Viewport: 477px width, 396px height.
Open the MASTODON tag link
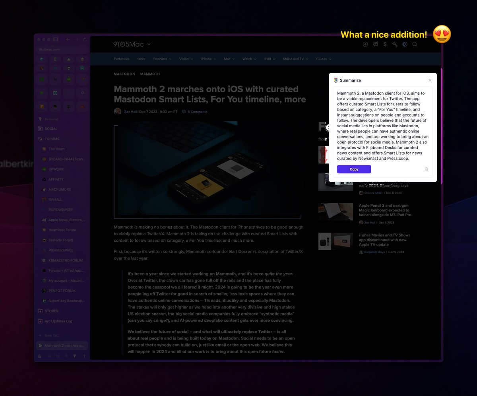(124, 74)
